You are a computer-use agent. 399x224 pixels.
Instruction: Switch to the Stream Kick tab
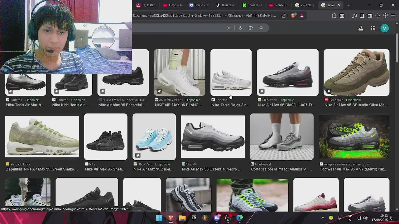252,5
